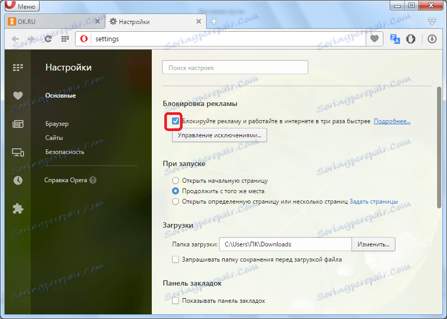
Task: Select Продолжить с того же места radio
Action: pos(175,191)
